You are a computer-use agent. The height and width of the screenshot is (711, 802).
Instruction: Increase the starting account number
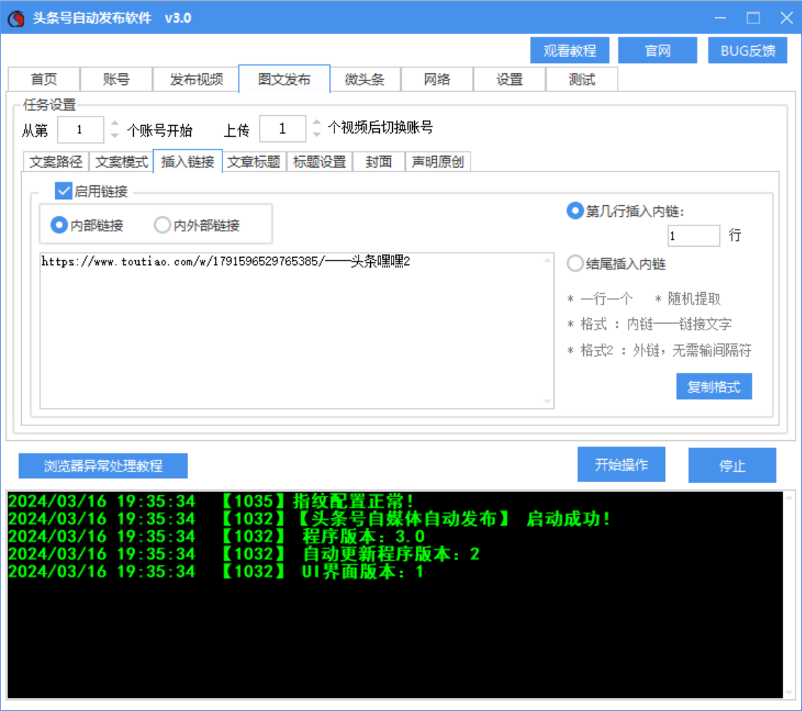tap(115, 123)
